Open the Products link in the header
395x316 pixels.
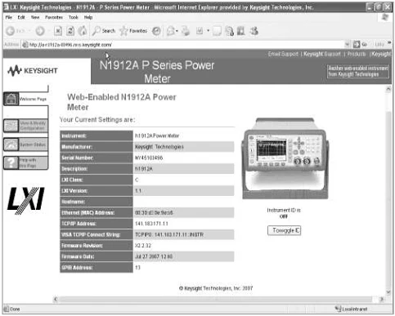pos(357,54)
